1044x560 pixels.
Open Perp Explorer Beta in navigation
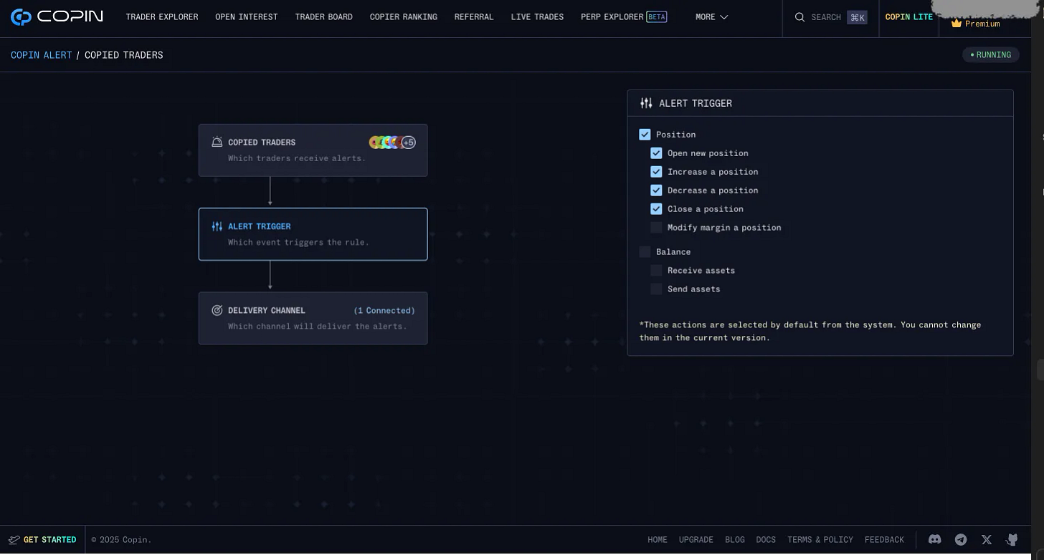(x=624, y=17)
